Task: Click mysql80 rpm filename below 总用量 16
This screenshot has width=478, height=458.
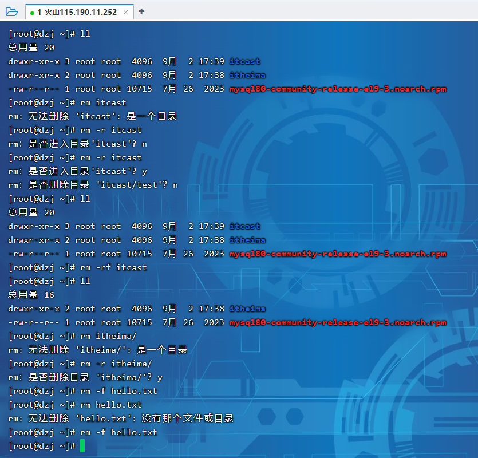Action: point(337,322)
